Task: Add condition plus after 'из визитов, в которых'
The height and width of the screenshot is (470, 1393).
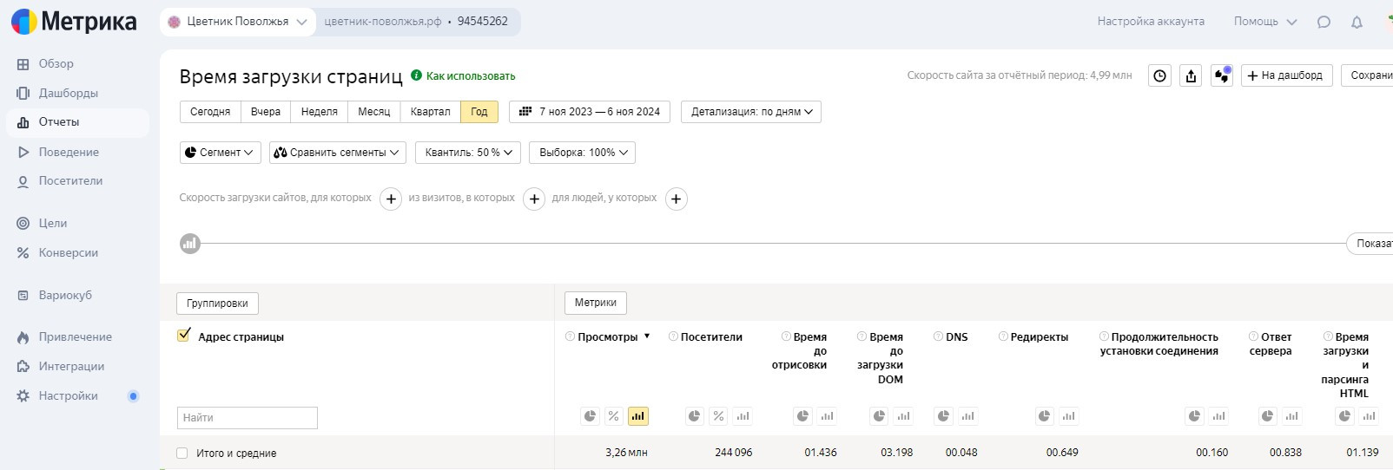Action: (533, 199)
